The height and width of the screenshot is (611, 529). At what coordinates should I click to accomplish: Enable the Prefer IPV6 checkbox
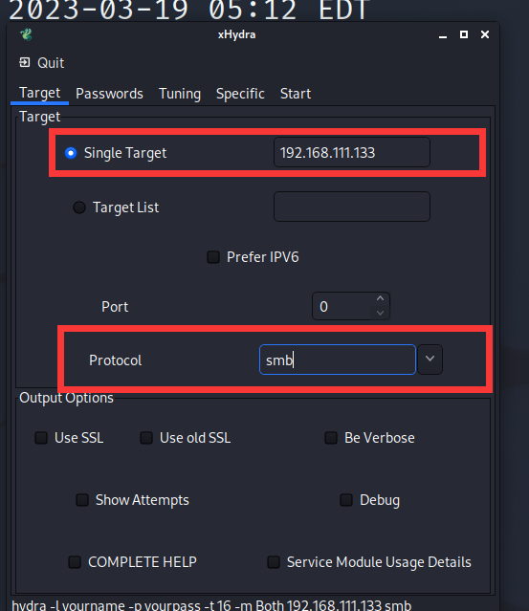(213, 257)
